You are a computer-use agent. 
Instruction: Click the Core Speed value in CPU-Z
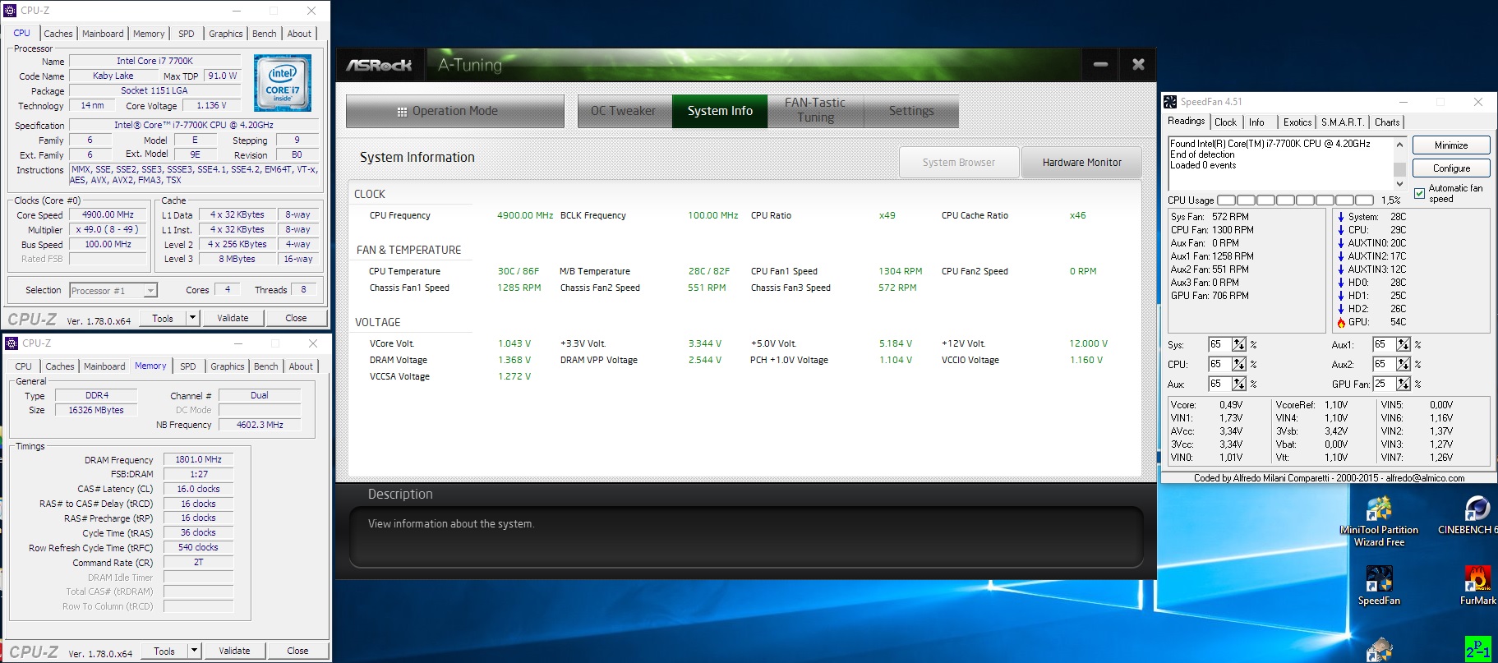[108, 214]
